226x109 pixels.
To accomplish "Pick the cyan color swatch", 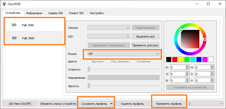I will pyautogui.click(x=193, y=59).
